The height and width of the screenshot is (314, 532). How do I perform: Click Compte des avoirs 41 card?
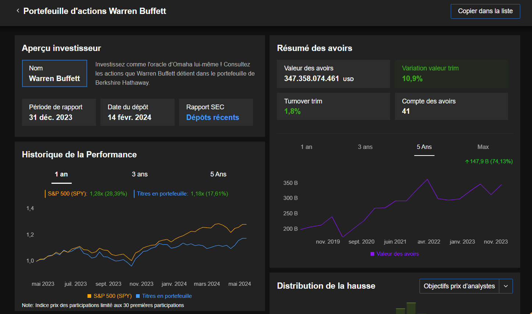(451, 106)
